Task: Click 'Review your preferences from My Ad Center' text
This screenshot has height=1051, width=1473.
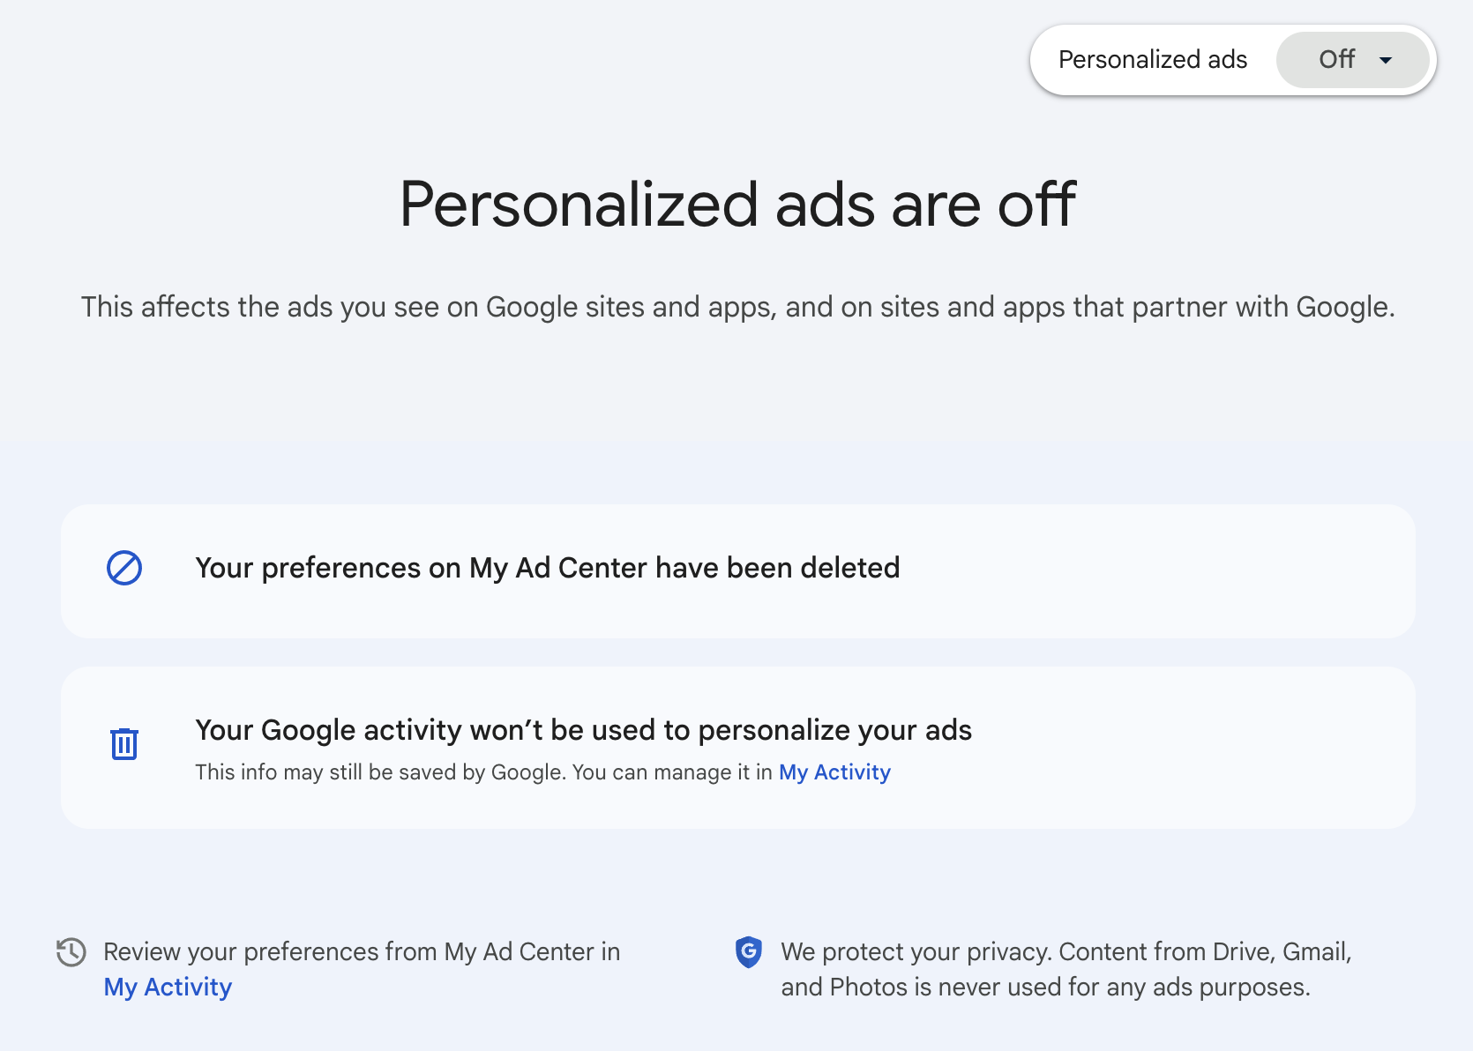Action: pos(362,952)
